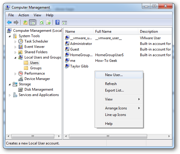Screen dimensions: 180x154
Task: Click the Event Viewer icon
Action: (x=21, y=47)
